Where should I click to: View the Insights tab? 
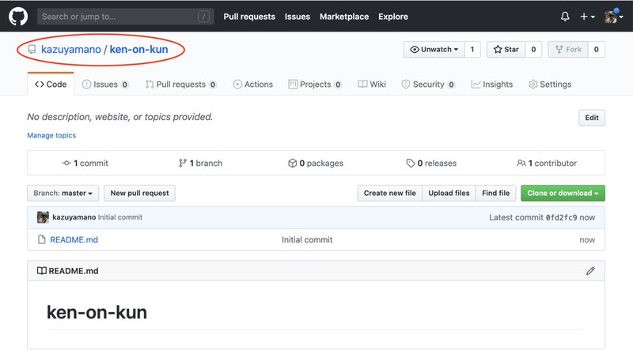492,85
